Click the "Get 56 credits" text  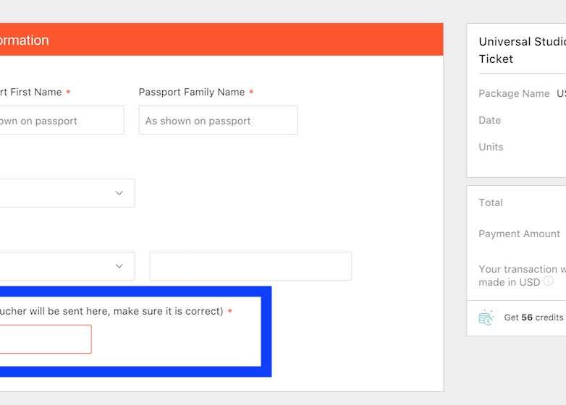tap(533, 317)
